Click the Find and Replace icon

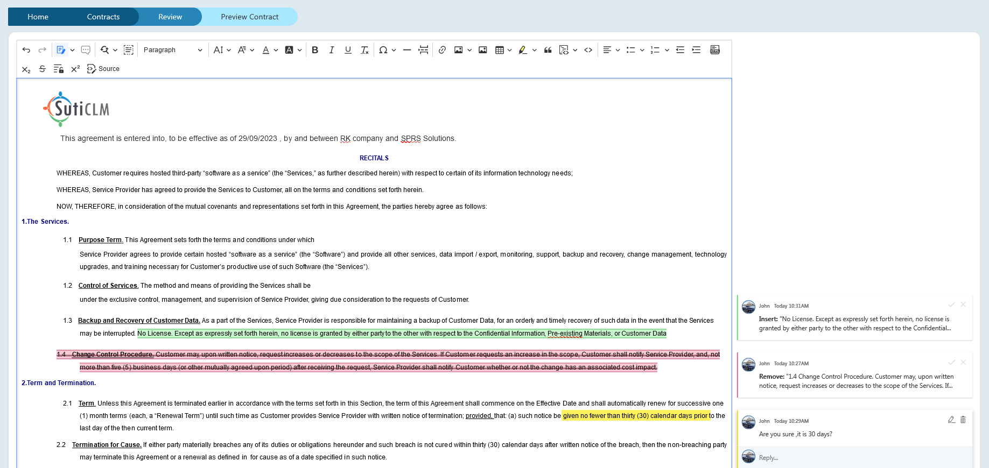click(x=104, y=50)
